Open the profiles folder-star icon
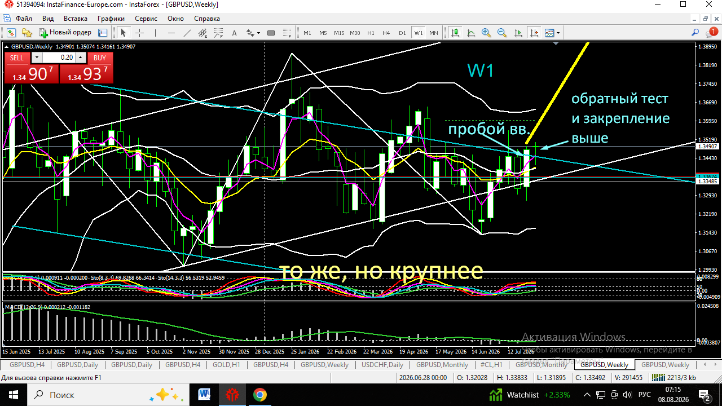Viewport: 722px width, 406px height. (x=27, y=33)
